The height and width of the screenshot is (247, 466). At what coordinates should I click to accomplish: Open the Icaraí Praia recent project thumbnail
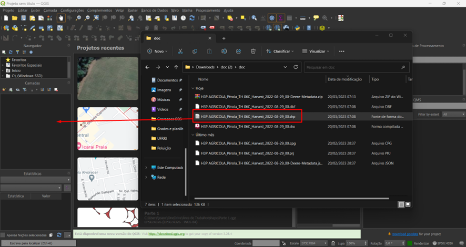coord(108,129)
